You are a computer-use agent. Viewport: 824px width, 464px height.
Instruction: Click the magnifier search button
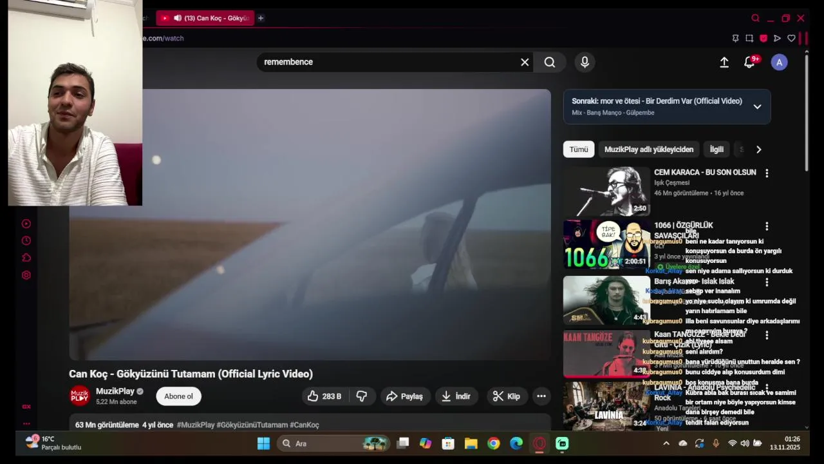click(550, 62)
